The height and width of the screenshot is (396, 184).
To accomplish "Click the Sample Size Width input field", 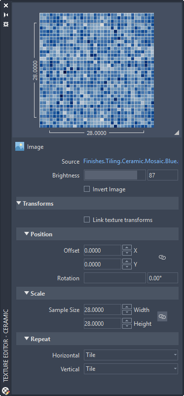I will [103, 309].
